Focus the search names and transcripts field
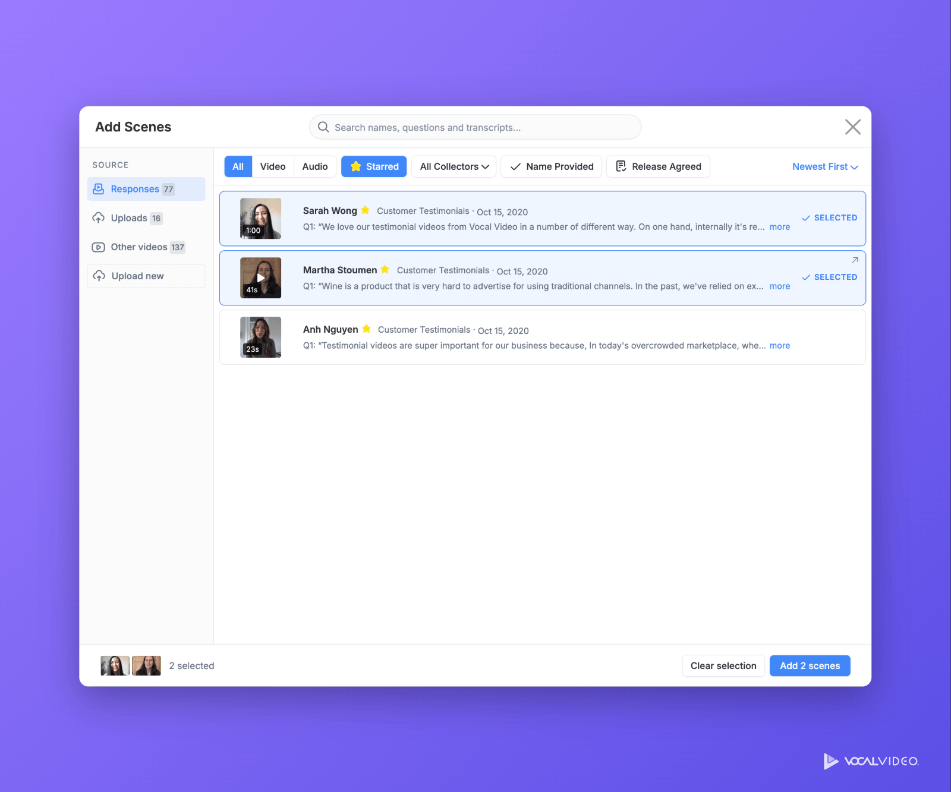Viewport: 951px width, 792px height. click(475, 127)
